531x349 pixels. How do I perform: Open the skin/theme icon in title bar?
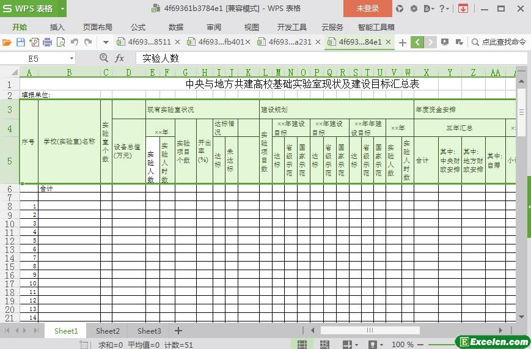400,9
